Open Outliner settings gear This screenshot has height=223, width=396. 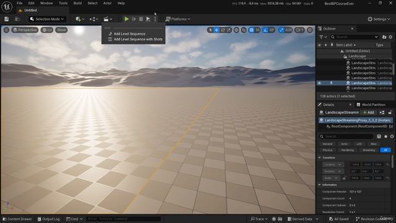[x=390, y=37]
